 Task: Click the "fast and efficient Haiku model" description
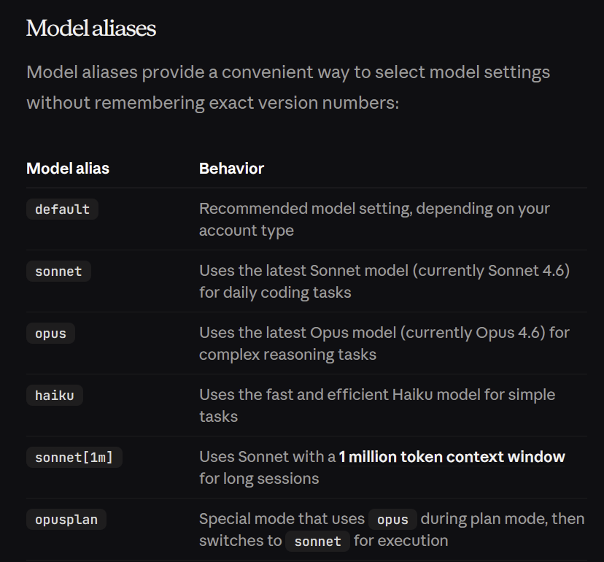tap(376, 405)
